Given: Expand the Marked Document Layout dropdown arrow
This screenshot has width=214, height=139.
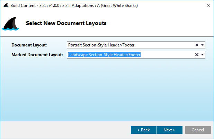Looking at the screenshot, I should (x=203, y=55).
